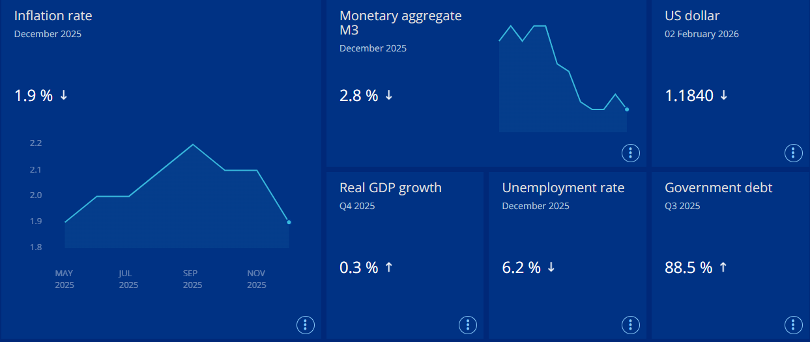Viewport: 810px width, 342px height.
Task: Click the end point of M3 sparkline
Action: coord(627,109)
